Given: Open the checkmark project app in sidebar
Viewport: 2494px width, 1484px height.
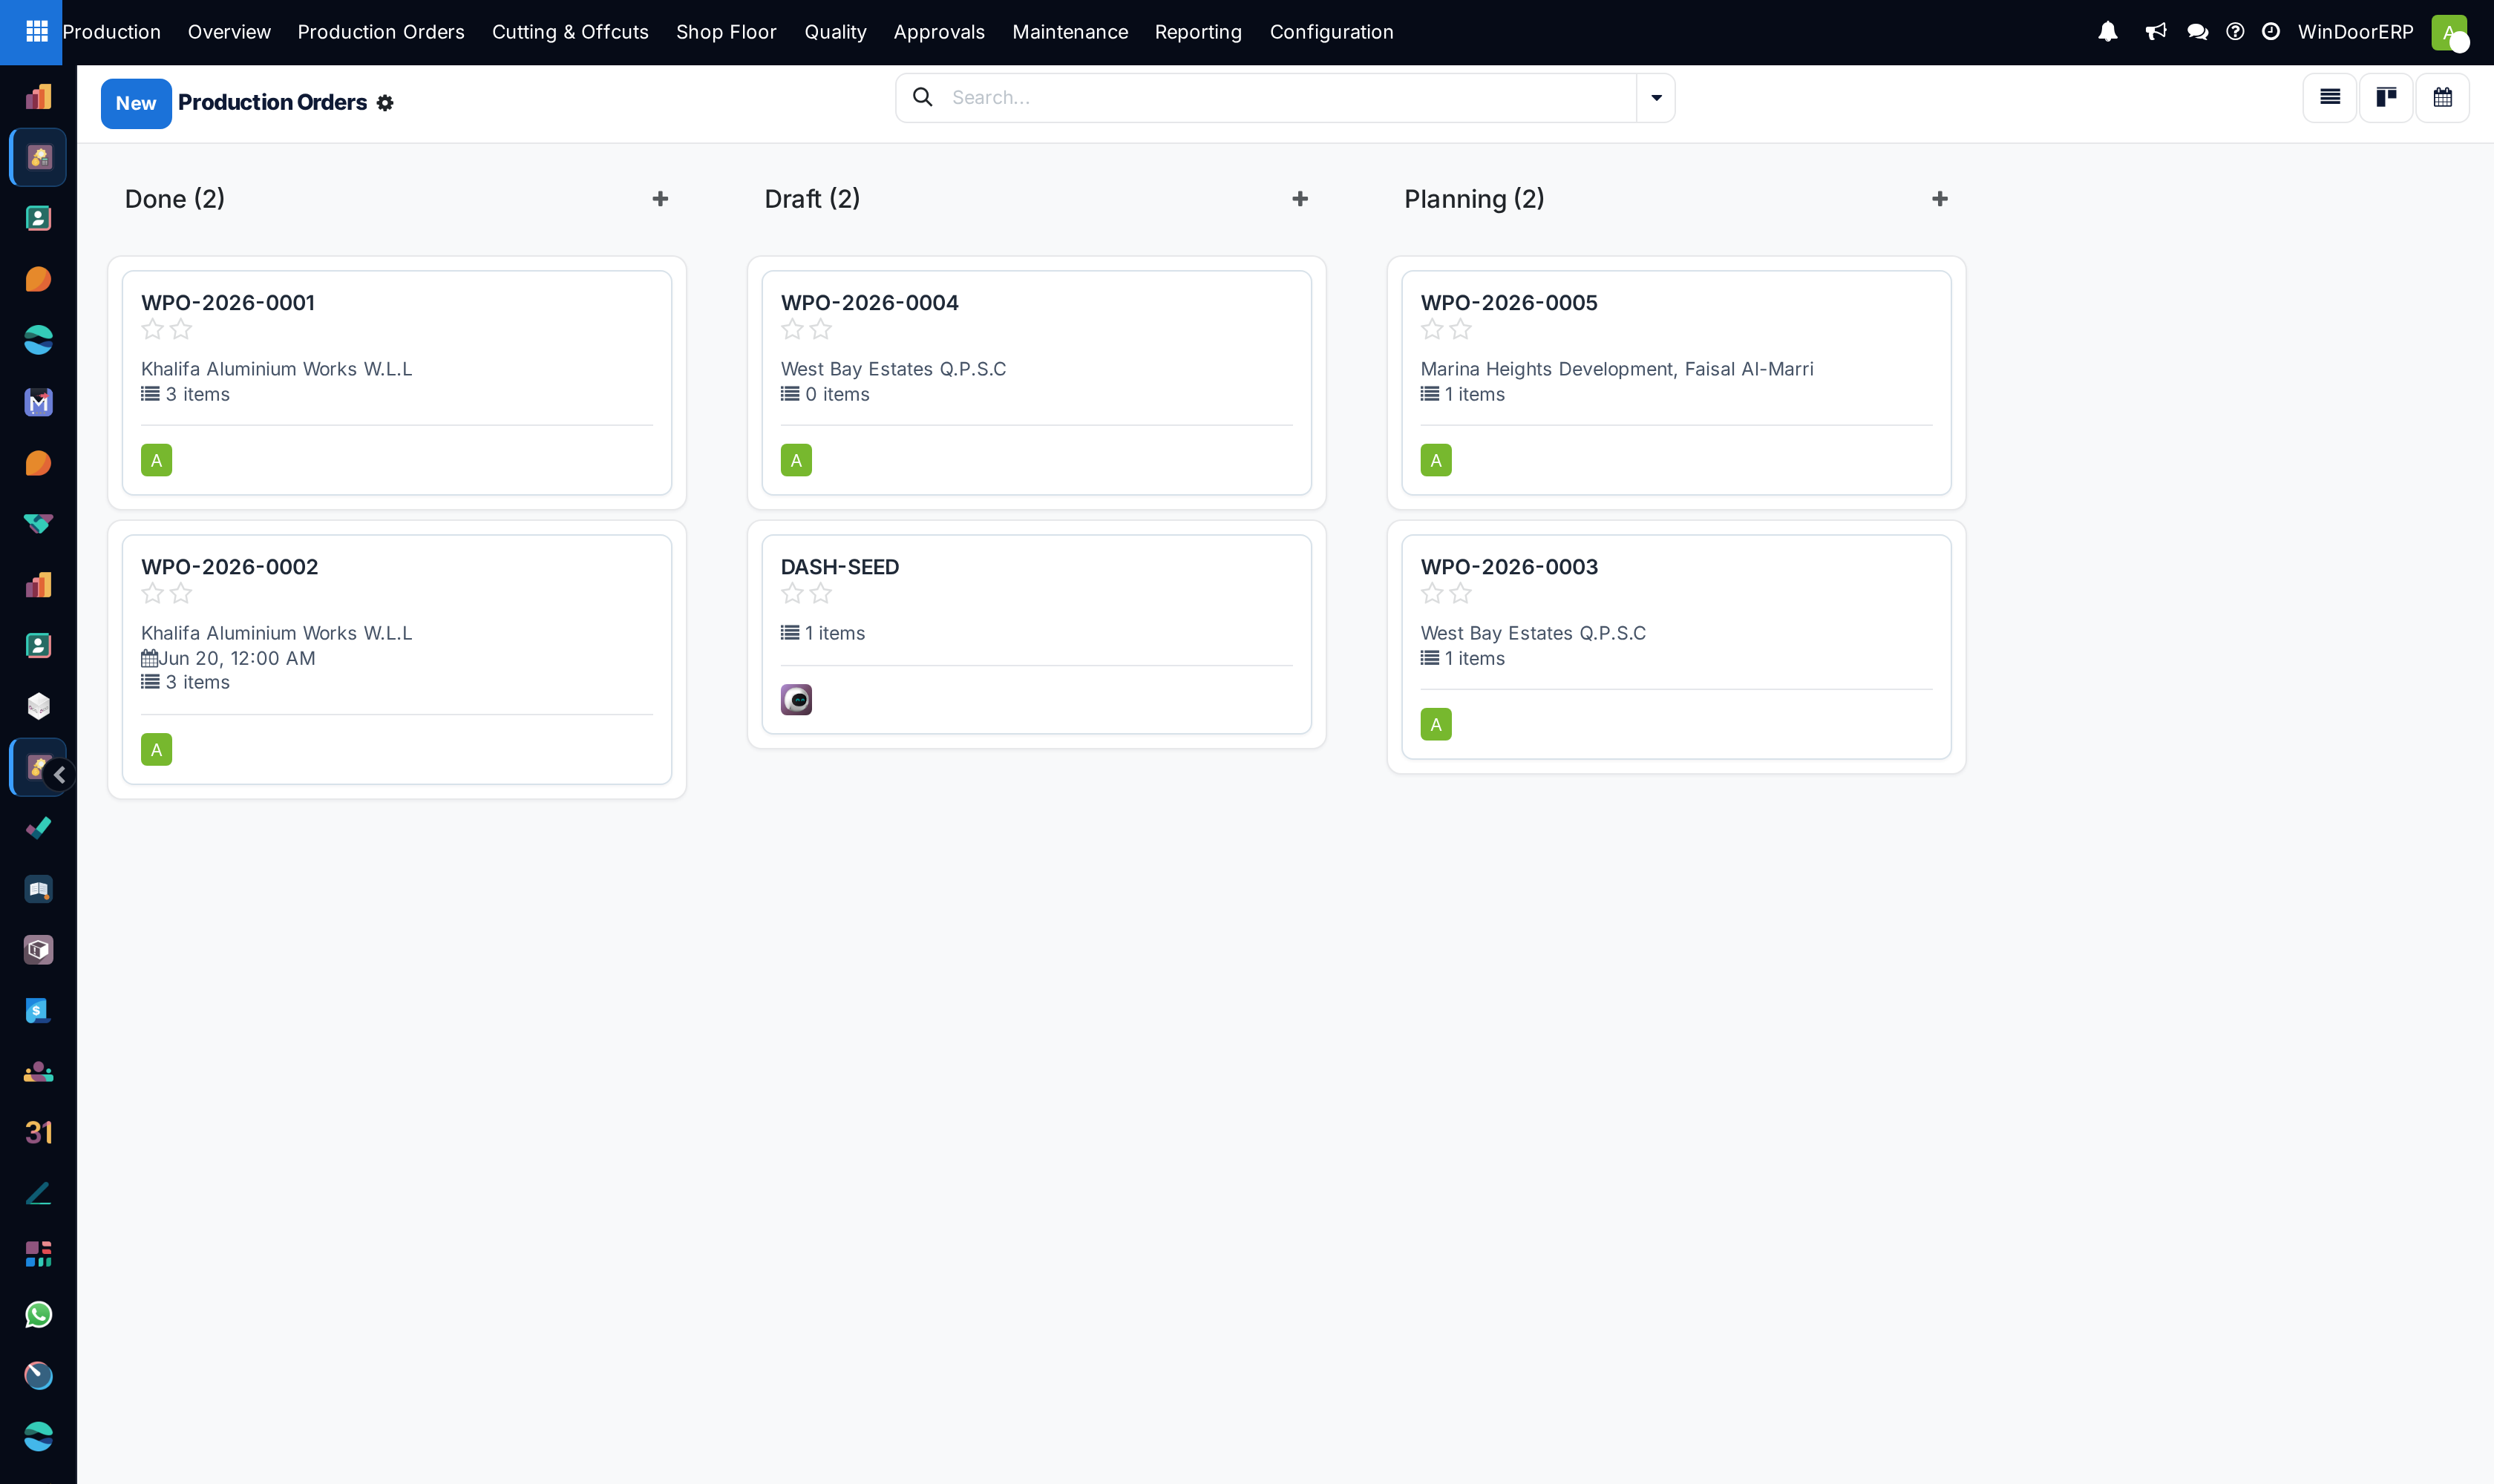Looking at the screenshot, I should 38,828.
